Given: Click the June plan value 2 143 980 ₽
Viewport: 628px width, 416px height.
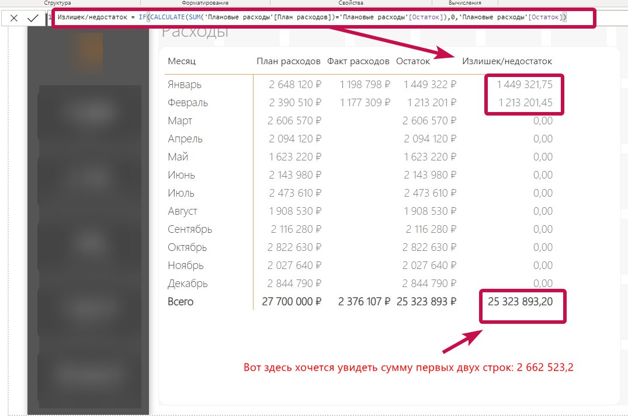Looking at the screenshot, I should (x=295, y=175).
